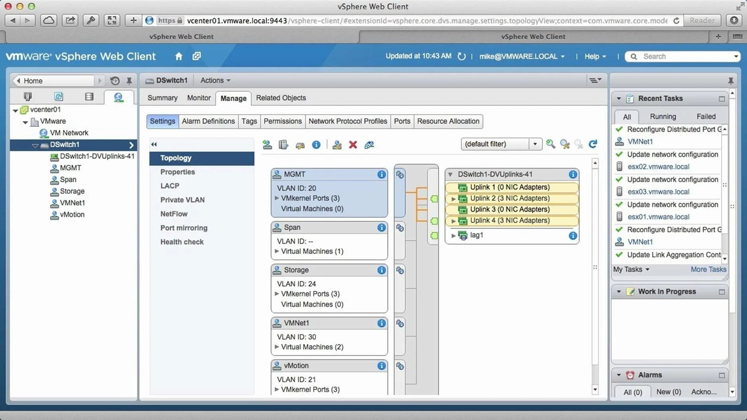747x420 pixels.
Task: Click the vSphere Search field
Action: click(x=683, y=57)
